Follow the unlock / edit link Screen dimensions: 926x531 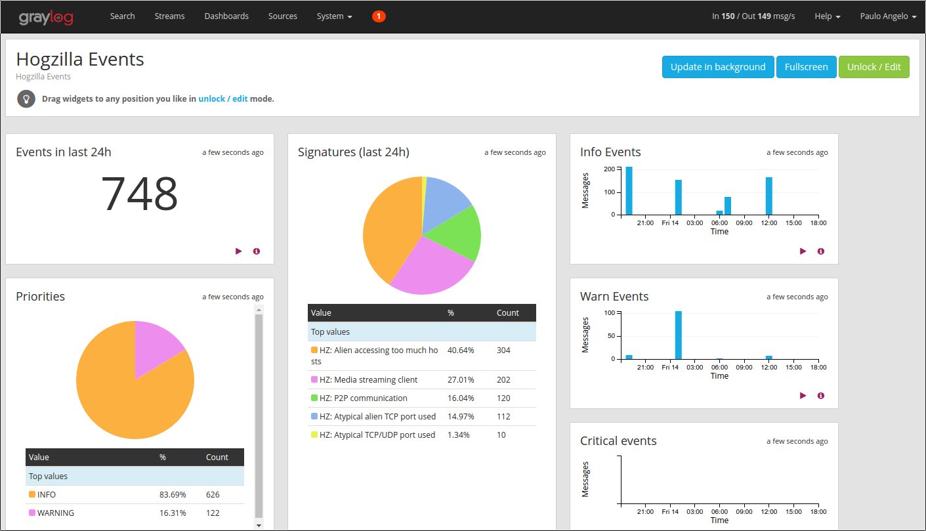point(223,99)
